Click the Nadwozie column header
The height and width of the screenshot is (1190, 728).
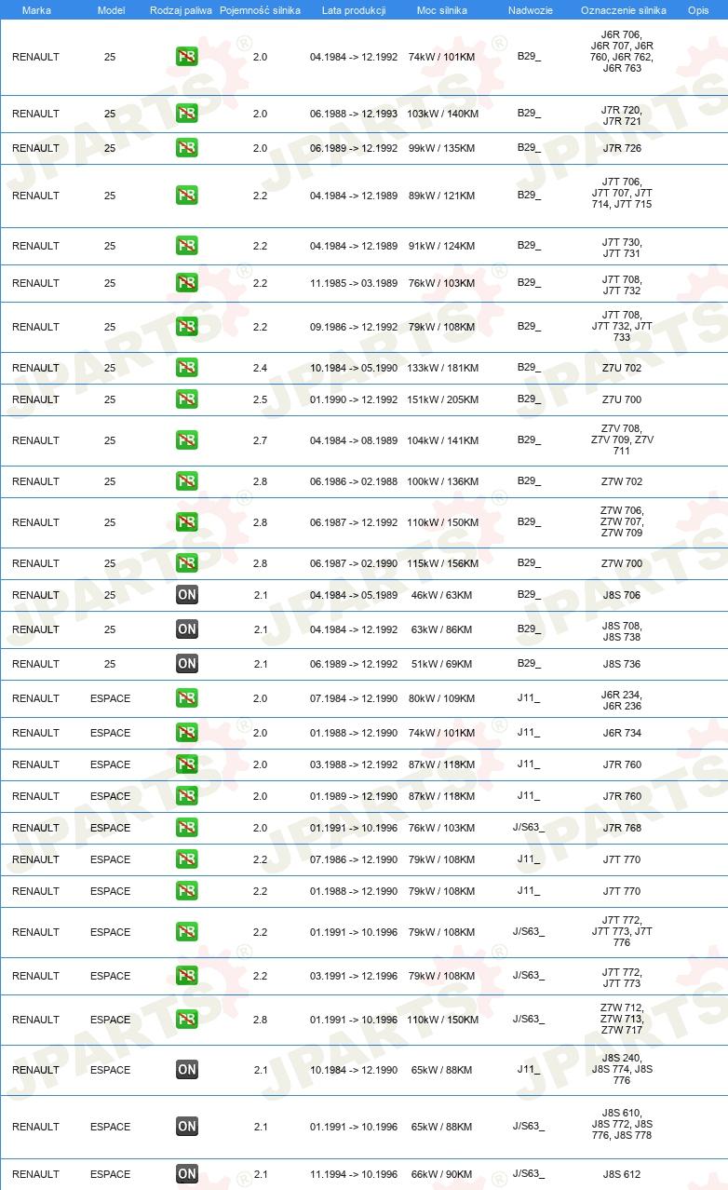(x=530, y=9)
